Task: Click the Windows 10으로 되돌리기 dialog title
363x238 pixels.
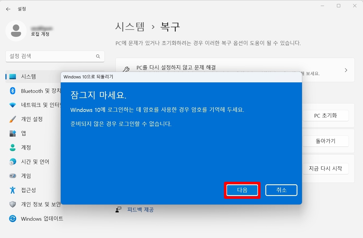Action: 88,77
